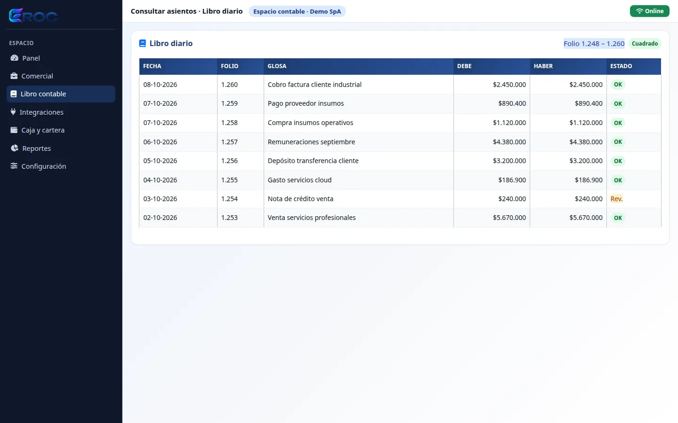Click the EROC logo
Screen dimensions: 678x423
[33, 16]
